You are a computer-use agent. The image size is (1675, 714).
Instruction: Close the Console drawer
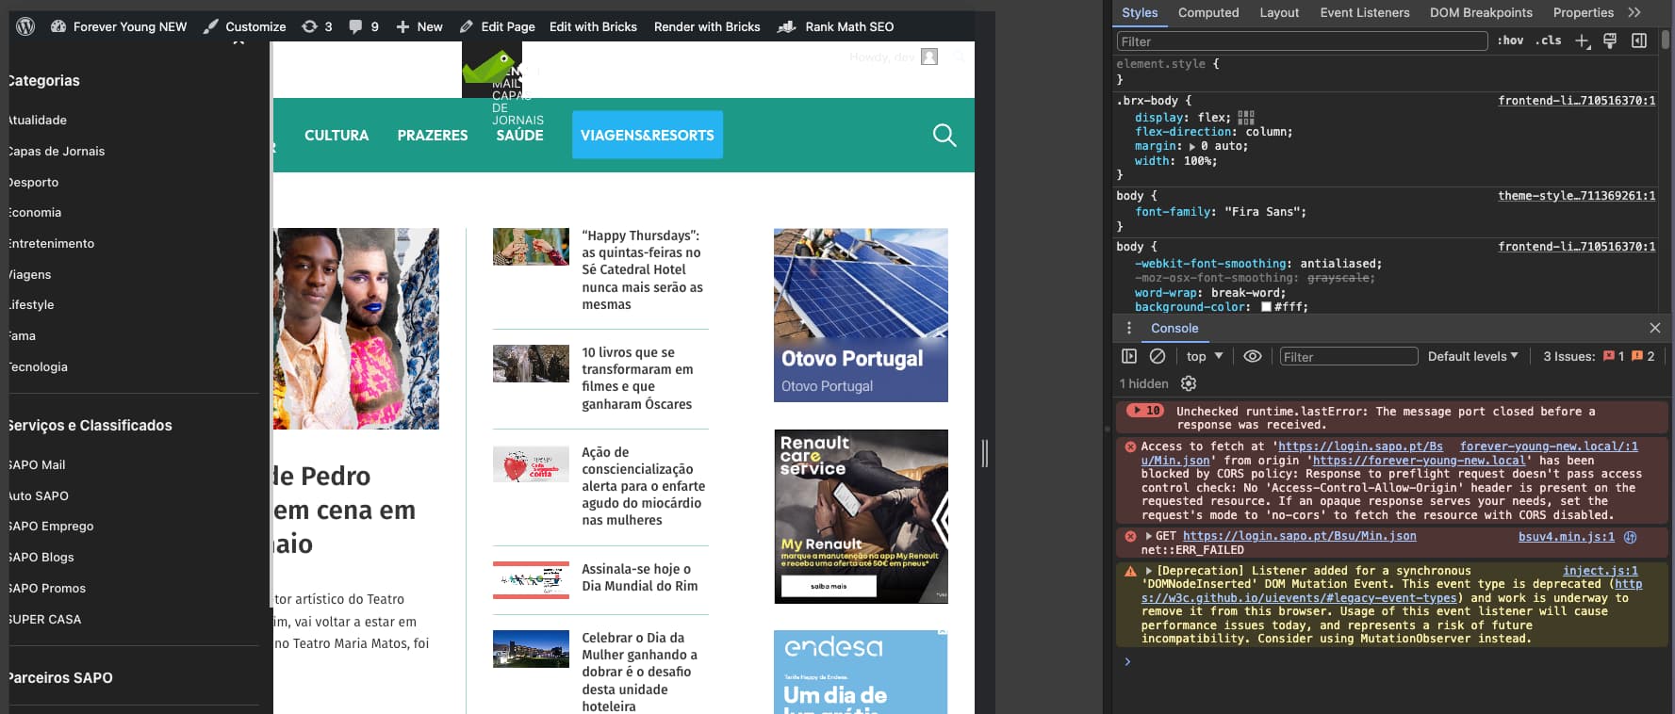click(1655, 328)
